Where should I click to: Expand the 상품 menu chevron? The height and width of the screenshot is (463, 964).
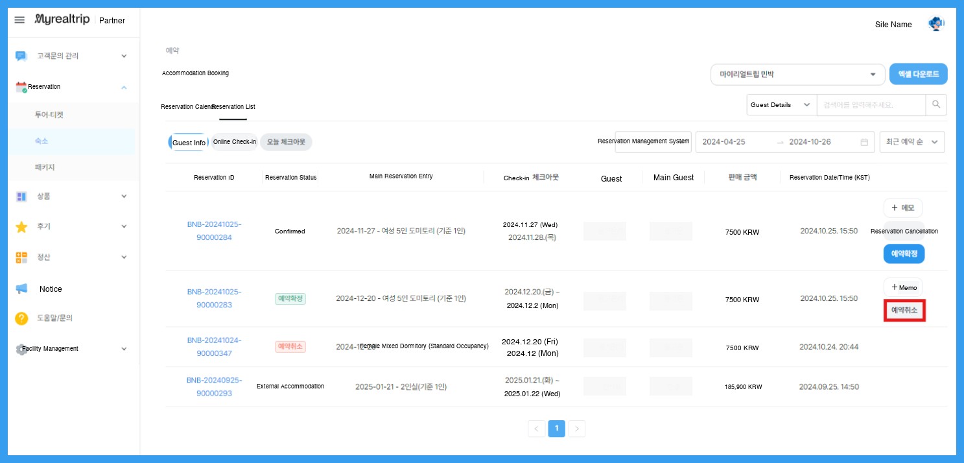pos(124,196)
